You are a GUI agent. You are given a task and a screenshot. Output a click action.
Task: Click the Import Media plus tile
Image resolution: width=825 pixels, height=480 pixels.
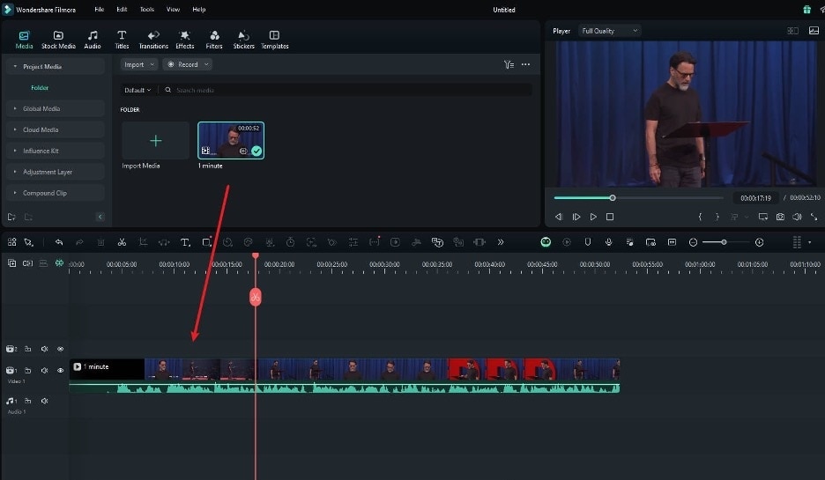click(x=155, y=140)
